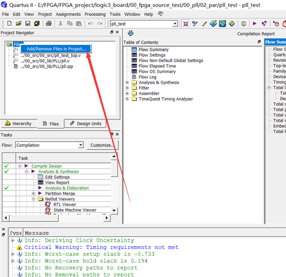This screenshot has width=286, height=277.
Task: Open the View menu
Action: (x=29, y=14)
